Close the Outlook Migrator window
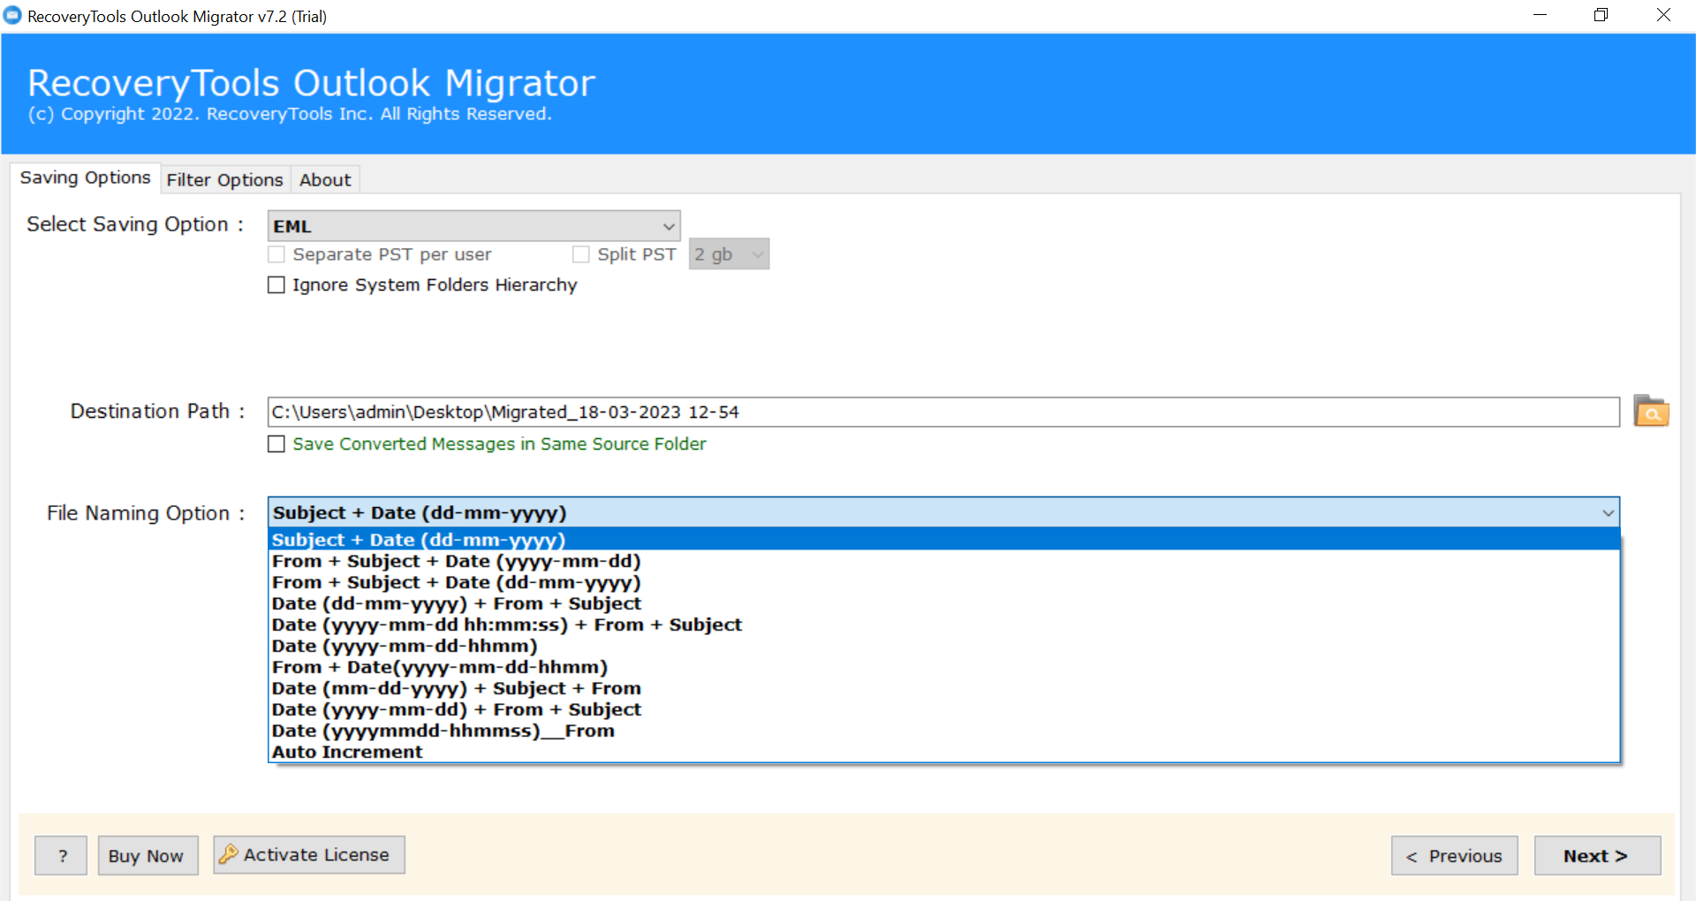The height and width of the screenshot is (901, 1696). (x=1663, y=15)
